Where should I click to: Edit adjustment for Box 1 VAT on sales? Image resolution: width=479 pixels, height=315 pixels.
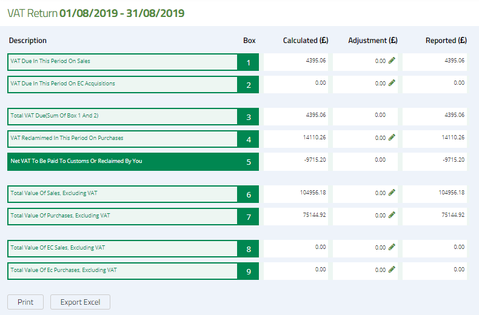pos(392,61)
